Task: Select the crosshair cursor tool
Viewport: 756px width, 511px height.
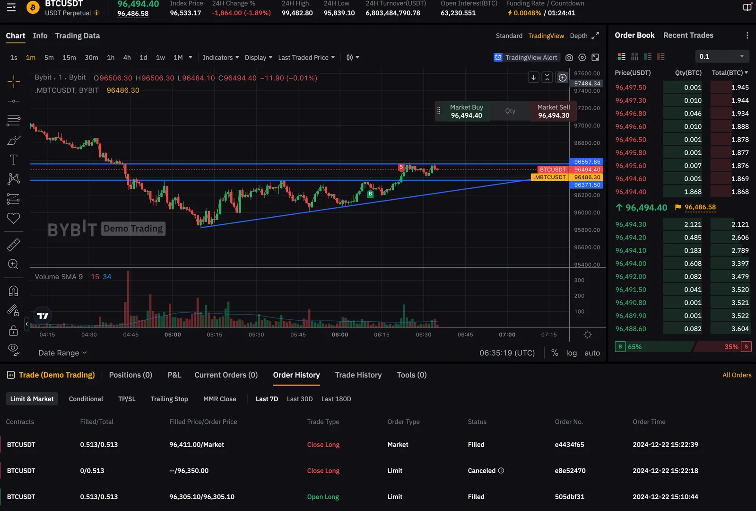Action: coord(14,81)
